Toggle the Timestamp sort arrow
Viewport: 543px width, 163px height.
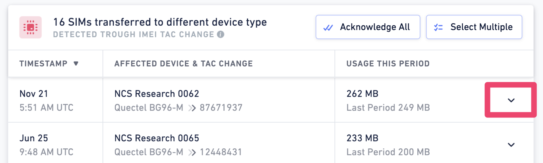point(76,63)
